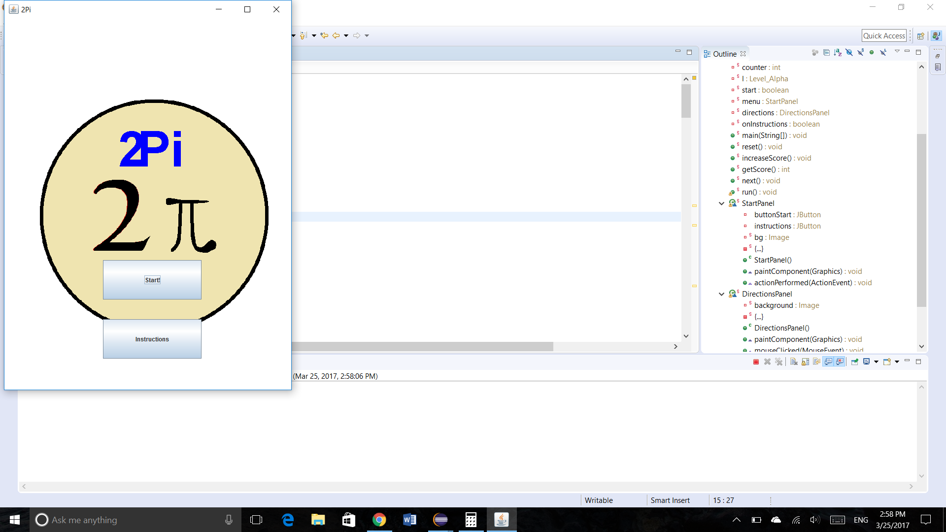Open the Outline View Menu dropdown
This screenshot has height=532, width=946.
click(x=897, y=52)
